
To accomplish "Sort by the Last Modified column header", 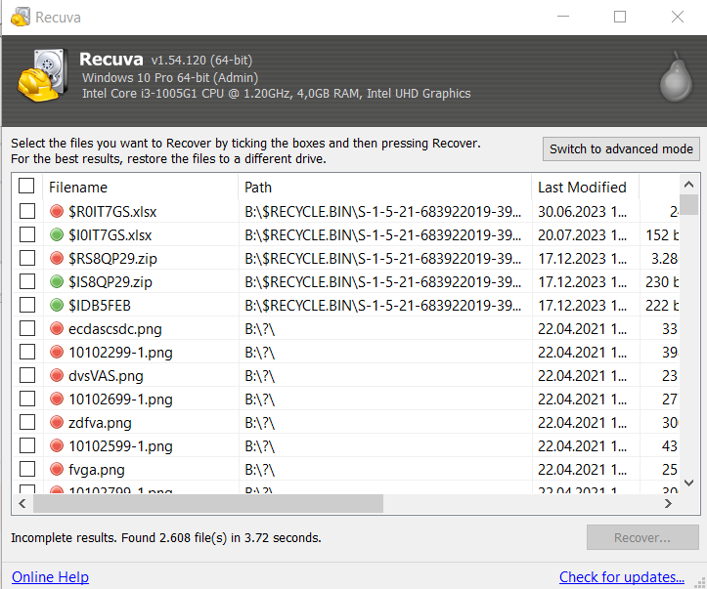I will point(586,187).
